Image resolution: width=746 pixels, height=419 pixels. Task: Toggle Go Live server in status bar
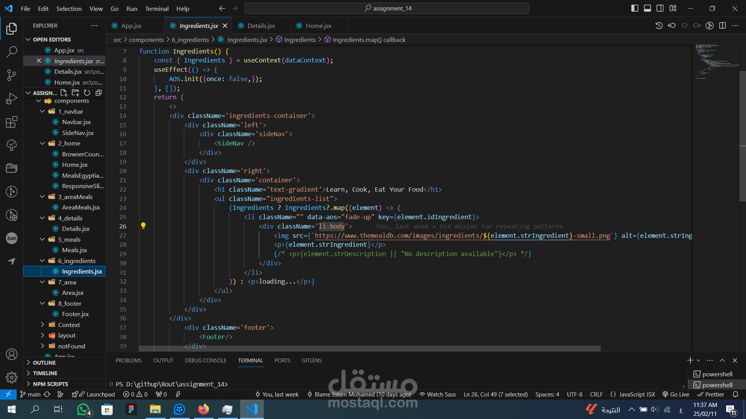tap(676, 394)
